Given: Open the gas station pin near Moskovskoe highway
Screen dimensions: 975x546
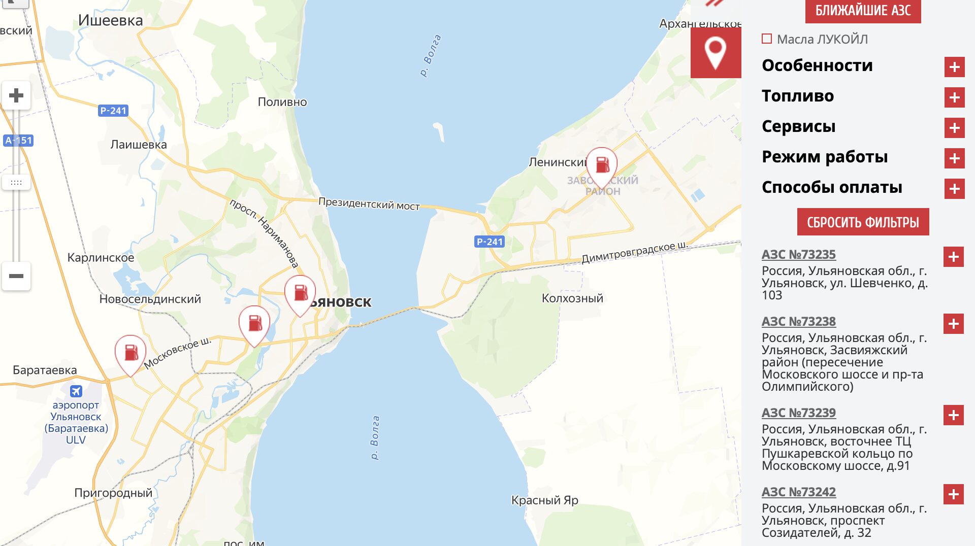Looking at the screenshot, I should [x=254, y=326].
